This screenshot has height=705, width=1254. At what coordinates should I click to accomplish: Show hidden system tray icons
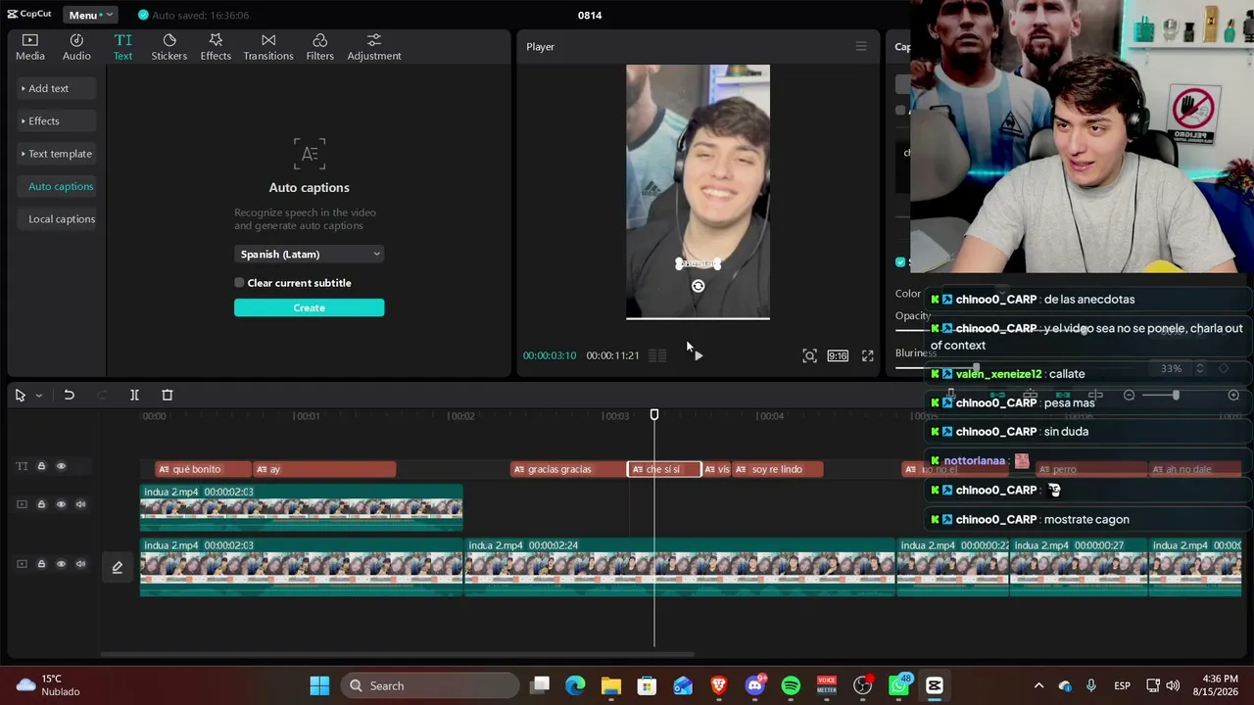coord(1038,685)
